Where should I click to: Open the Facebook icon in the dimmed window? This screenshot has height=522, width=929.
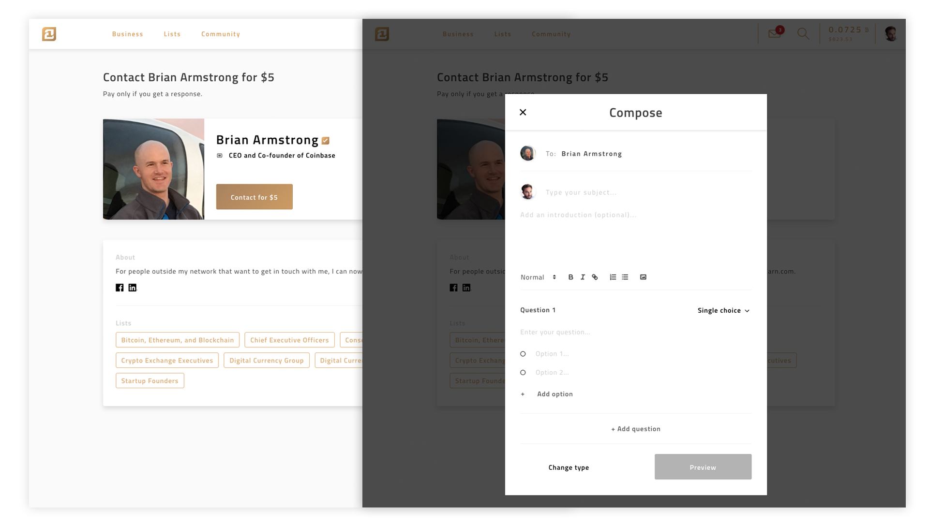pos(453,288)
